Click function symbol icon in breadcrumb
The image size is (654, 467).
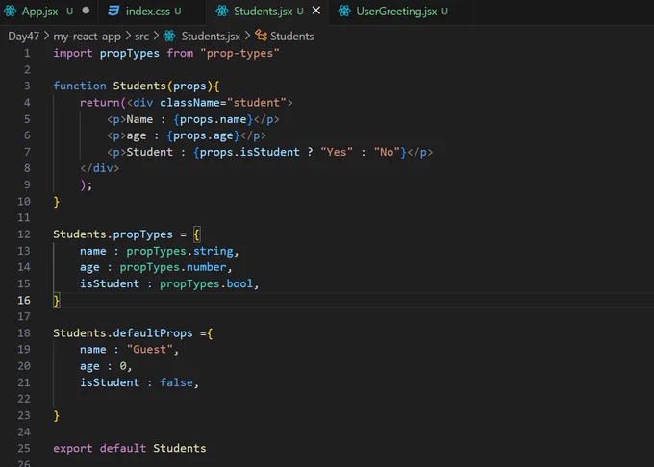[x=261, y=36]
